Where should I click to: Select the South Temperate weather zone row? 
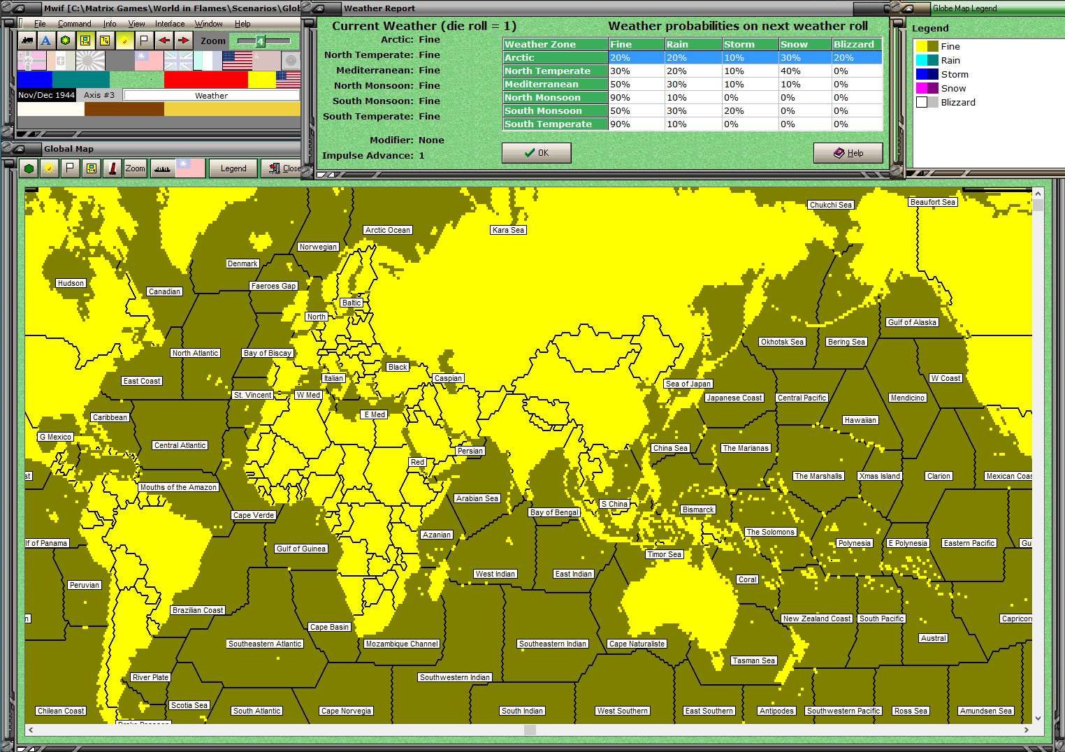tap(693, 124)
